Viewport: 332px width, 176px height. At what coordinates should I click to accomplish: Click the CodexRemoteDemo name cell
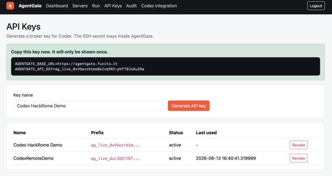pos(33,158)
